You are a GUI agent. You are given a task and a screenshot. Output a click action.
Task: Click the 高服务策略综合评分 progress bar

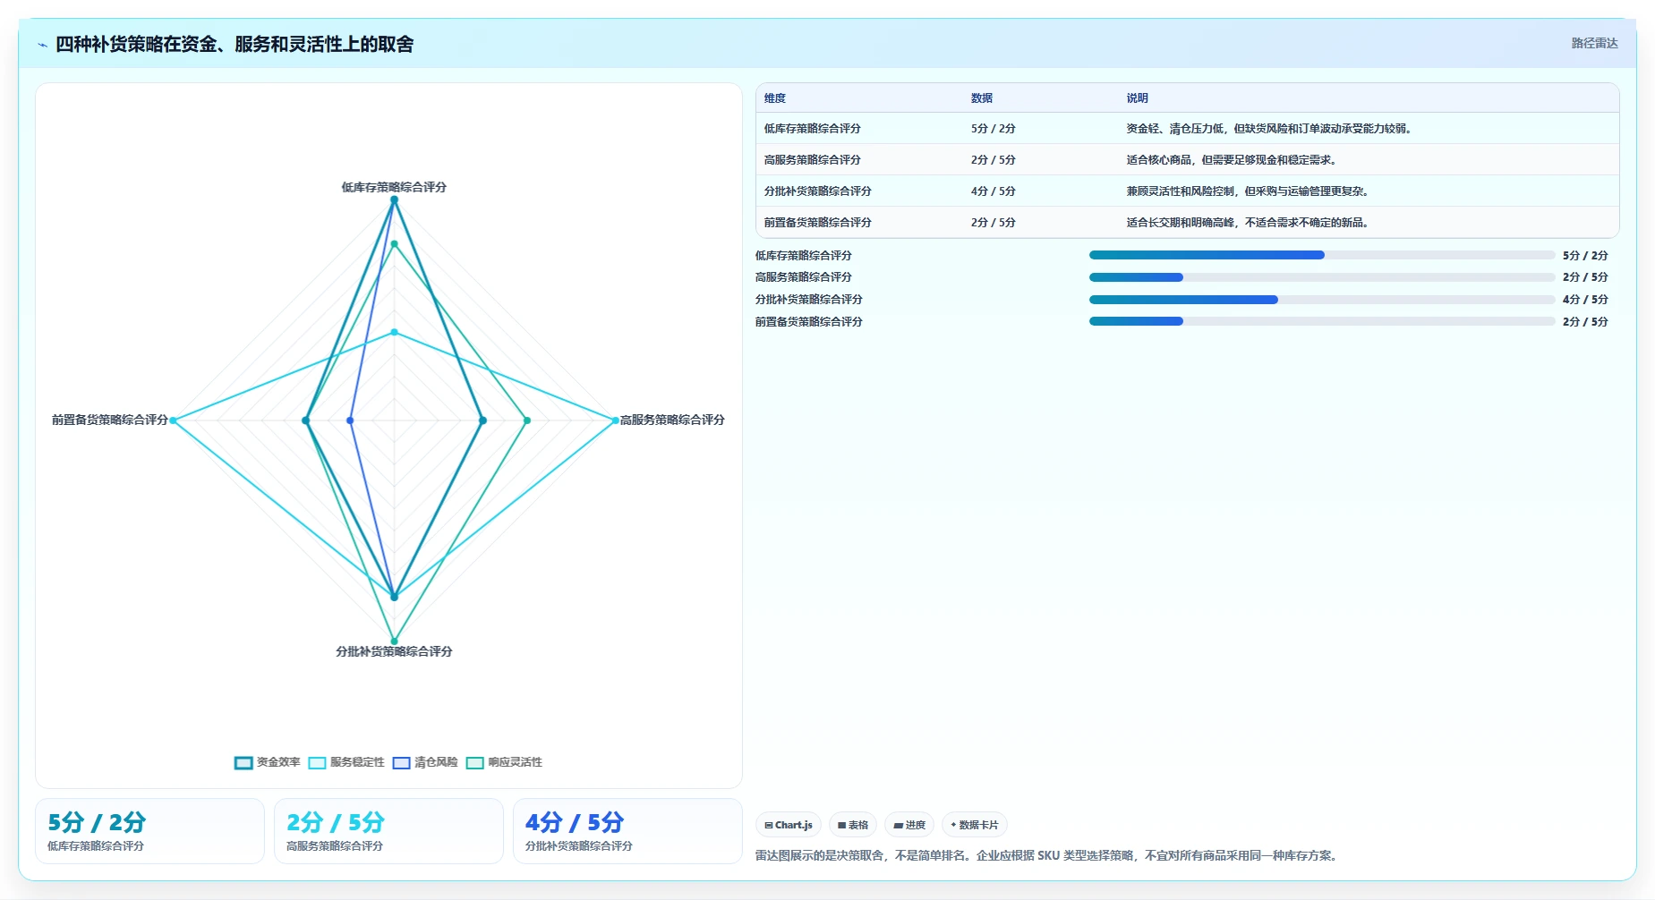pyautogui.click(x=1322, y=277)
